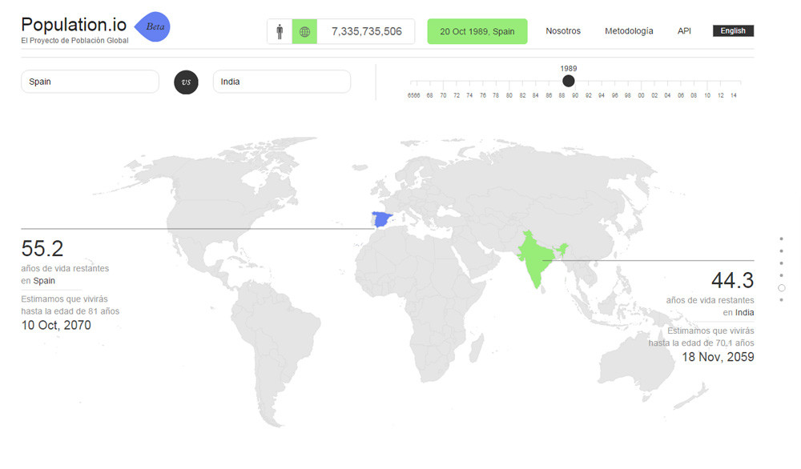The height and width of the screenshot is (469, 801).
Task: Open the API link
Action: 684,31
